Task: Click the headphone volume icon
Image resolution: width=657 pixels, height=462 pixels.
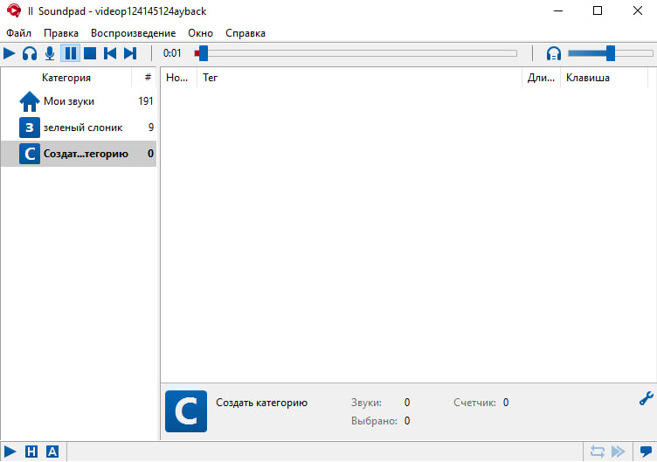Action: (554, 53)
